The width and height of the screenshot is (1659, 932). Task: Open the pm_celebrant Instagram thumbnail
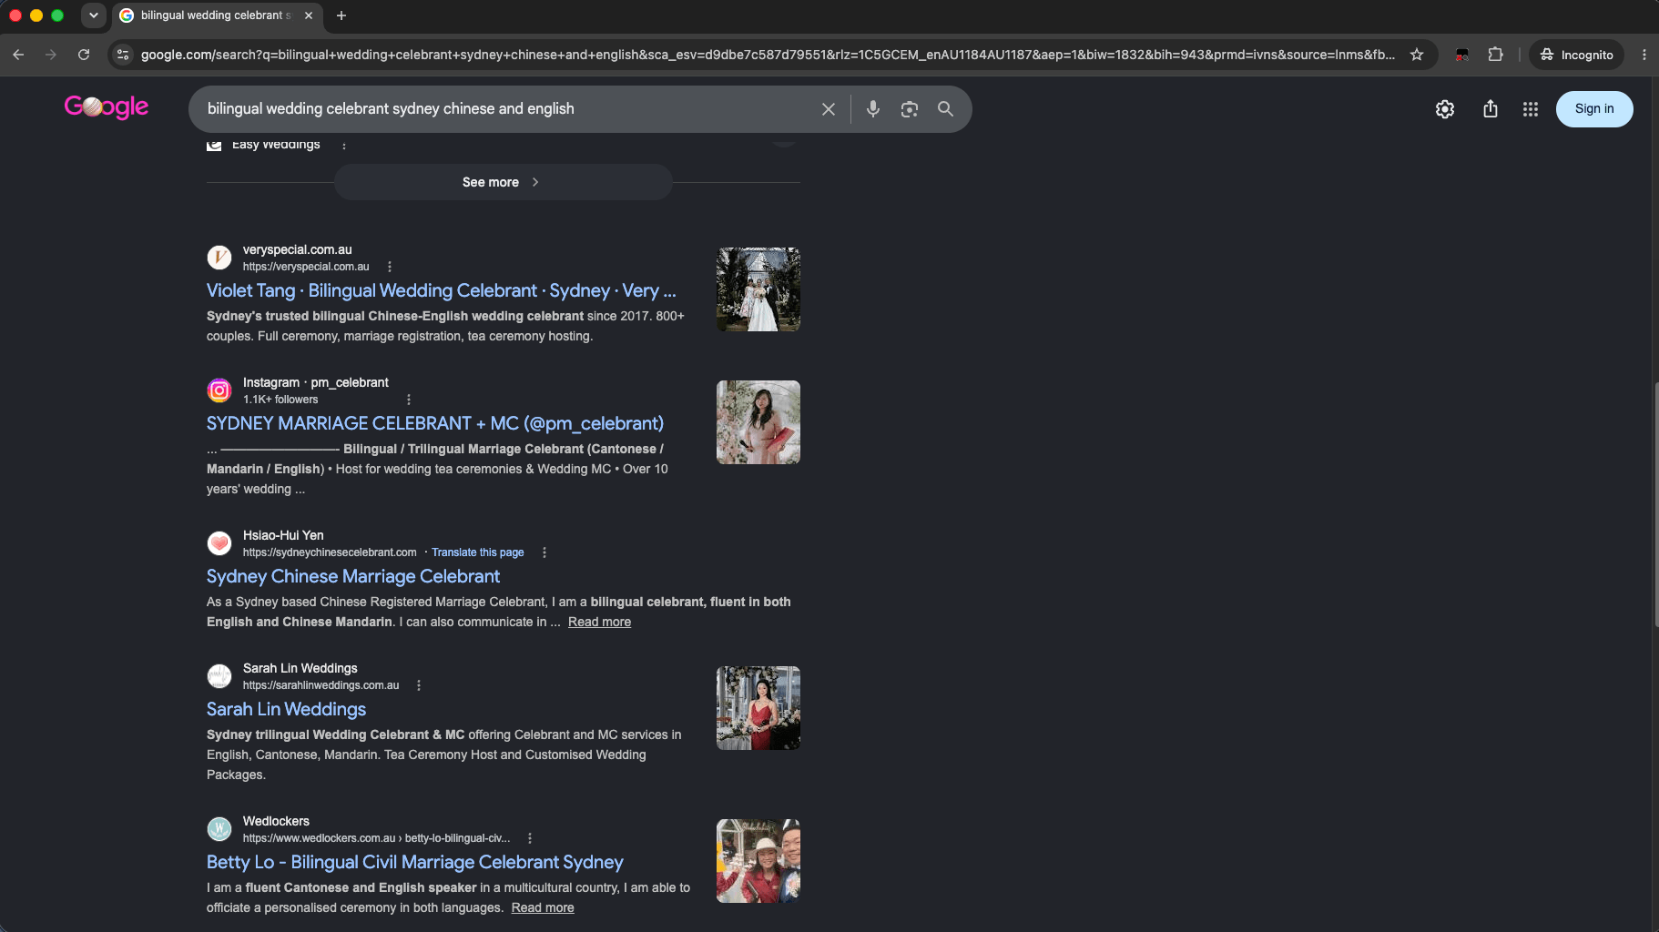click(758, 422)
